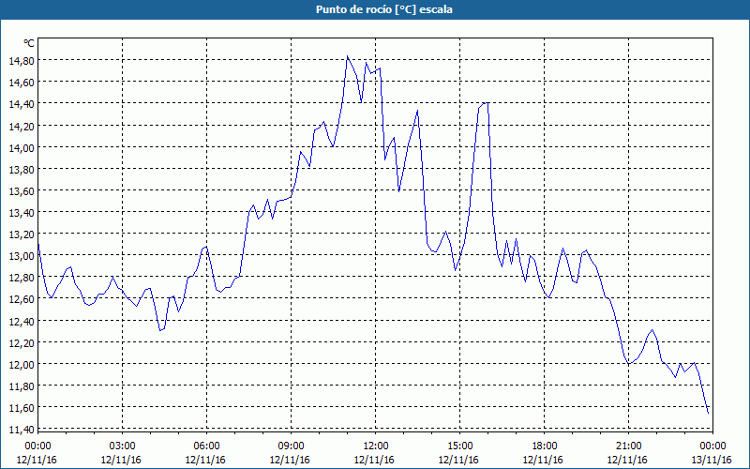Select the 14,80 y-axis value
This screenshot has height=469, width=750.
coord(21,61)
